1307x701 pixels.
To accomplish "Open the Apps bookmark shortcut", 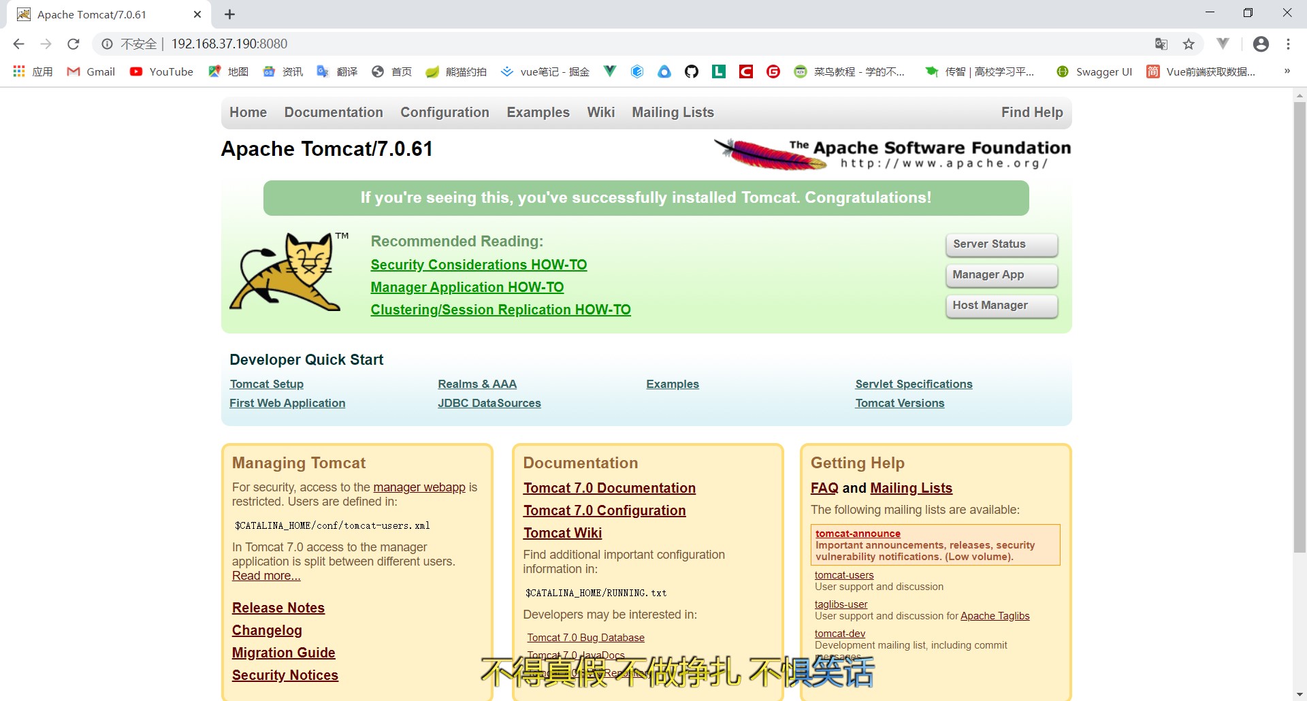I will [33, 71].
